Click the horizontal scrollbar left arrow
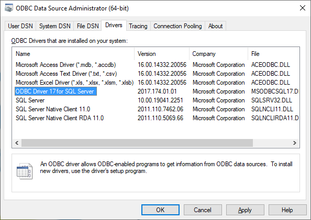The height and width of the screenshot is (220, 311). (x=17, y=143)
